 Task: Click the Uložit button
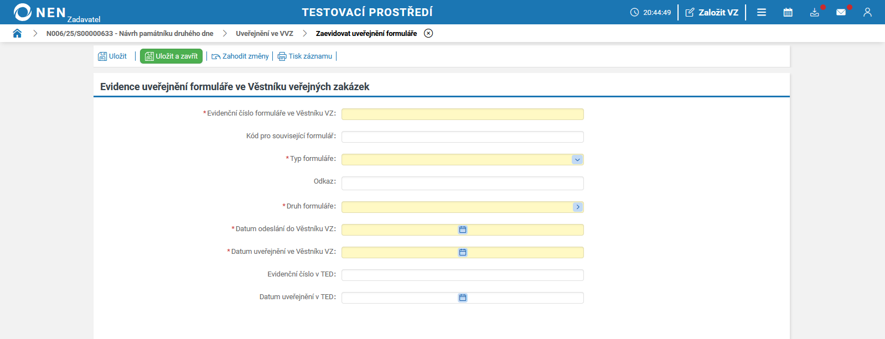(112, 56)
